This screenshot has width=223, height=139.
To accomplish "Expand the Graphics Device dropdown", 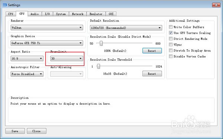I will click(x=47, y=43).
